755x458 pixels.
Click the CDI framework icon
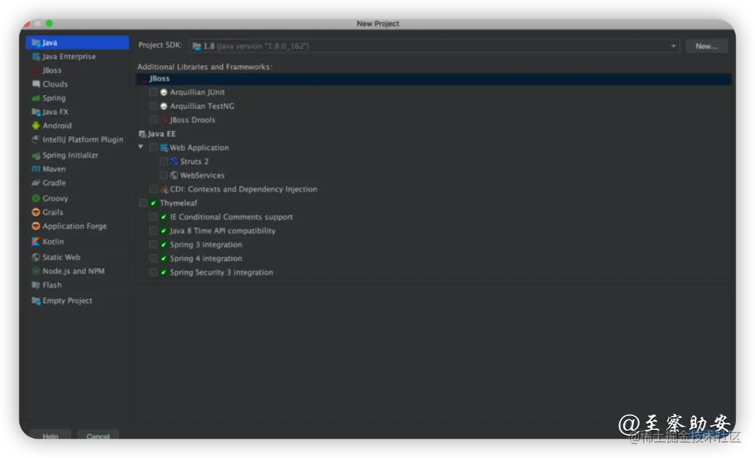coord(164,189)
